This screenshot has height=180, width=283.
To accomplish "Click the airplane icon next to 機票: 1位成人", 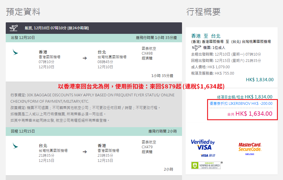I will (196, 48).
